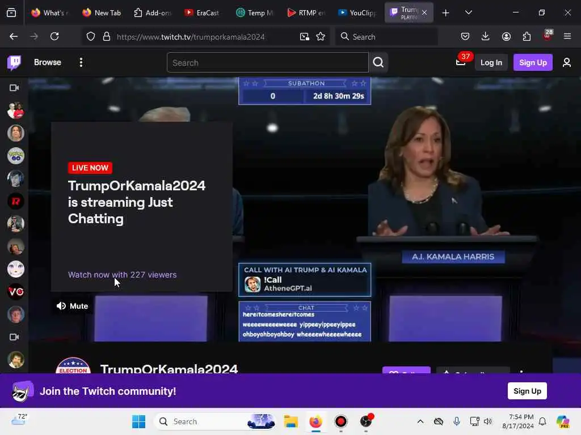This screenshot has width=581, height=435.
Task: Click Watch now with 227 viewers link
Action: click(123, 275)
